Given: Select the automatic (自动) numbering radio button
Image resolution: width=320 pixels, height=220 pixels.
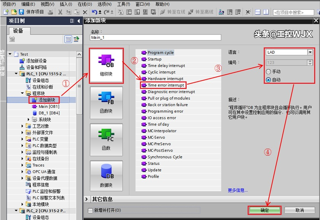Looking at the screenshot, I should [x=269, y=80].
